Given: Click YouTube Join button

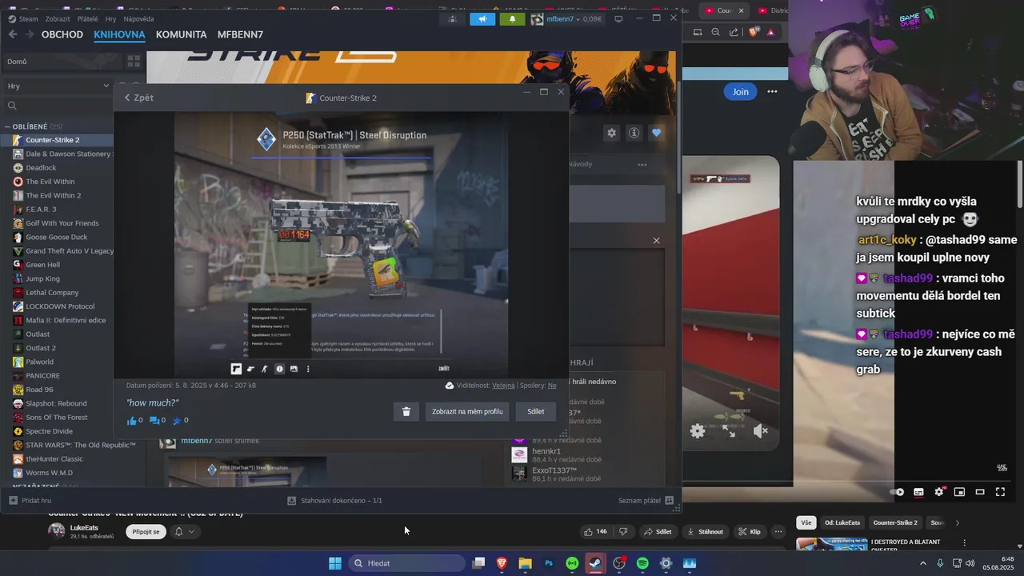Looking at the screenshot, I should [741, 91].
